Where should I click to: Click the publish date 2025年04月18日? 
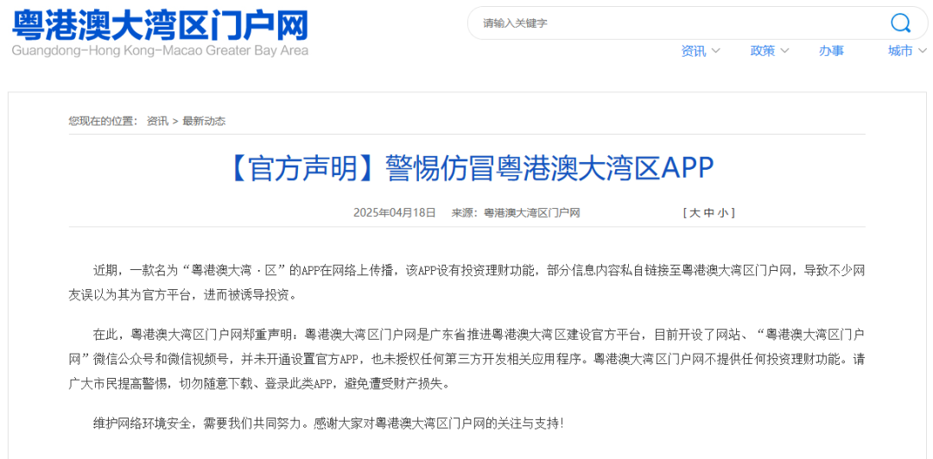pyautogui.click(x=394, y=213)
